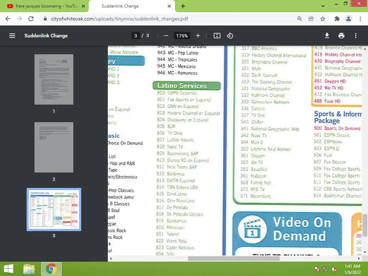Click the scroll left arrow
The width and height of the screenshot is (368, 276).
(x=111, y=259)
